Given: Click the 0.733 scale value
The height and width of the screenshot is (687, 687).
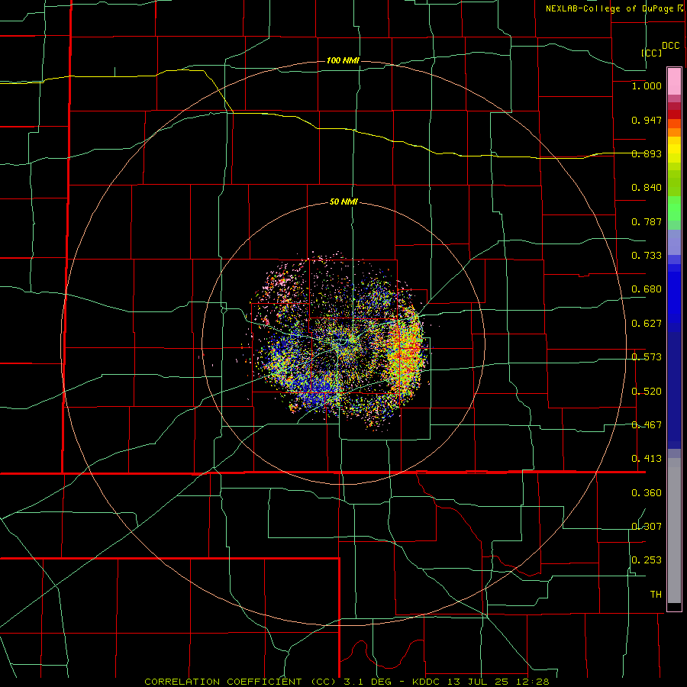Looking at the screenshot, I should [647, 256].
